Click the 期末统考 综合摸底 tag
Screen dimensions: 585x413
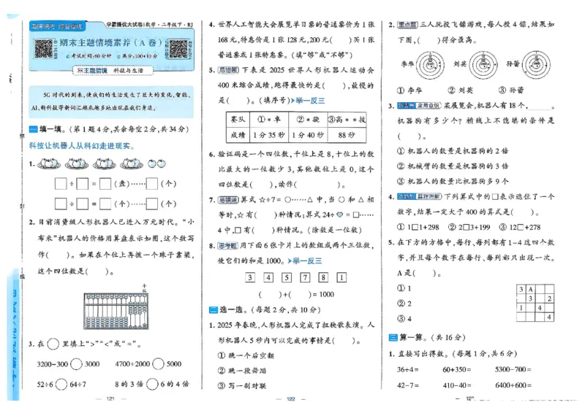point(57,26)
